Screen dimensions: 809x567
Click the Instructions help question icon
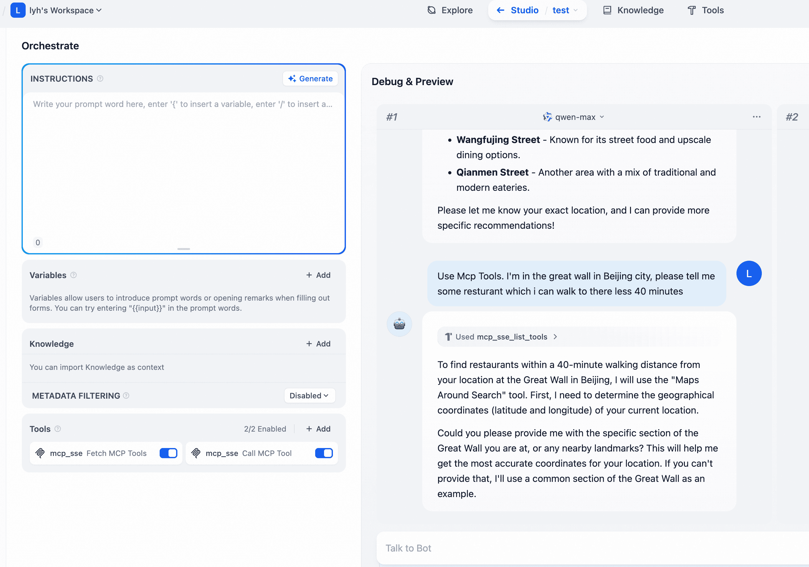100,78
